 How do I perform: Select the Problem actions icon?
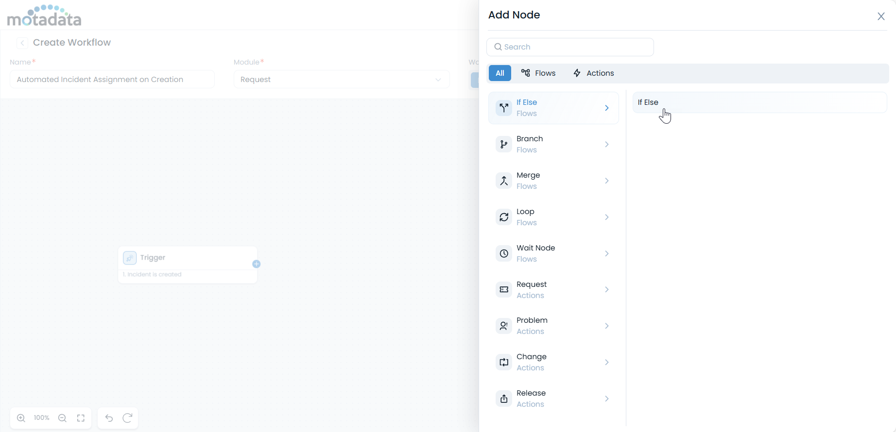(x=504, y=326)
